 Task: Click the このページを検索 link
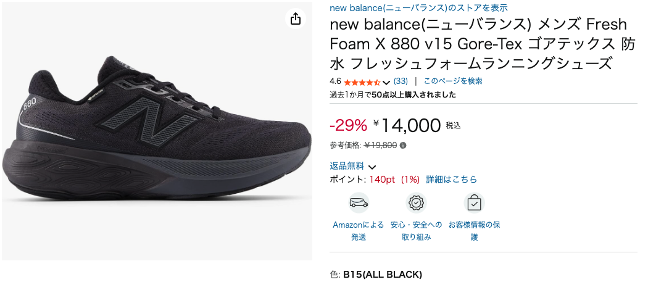click(453, 81)
